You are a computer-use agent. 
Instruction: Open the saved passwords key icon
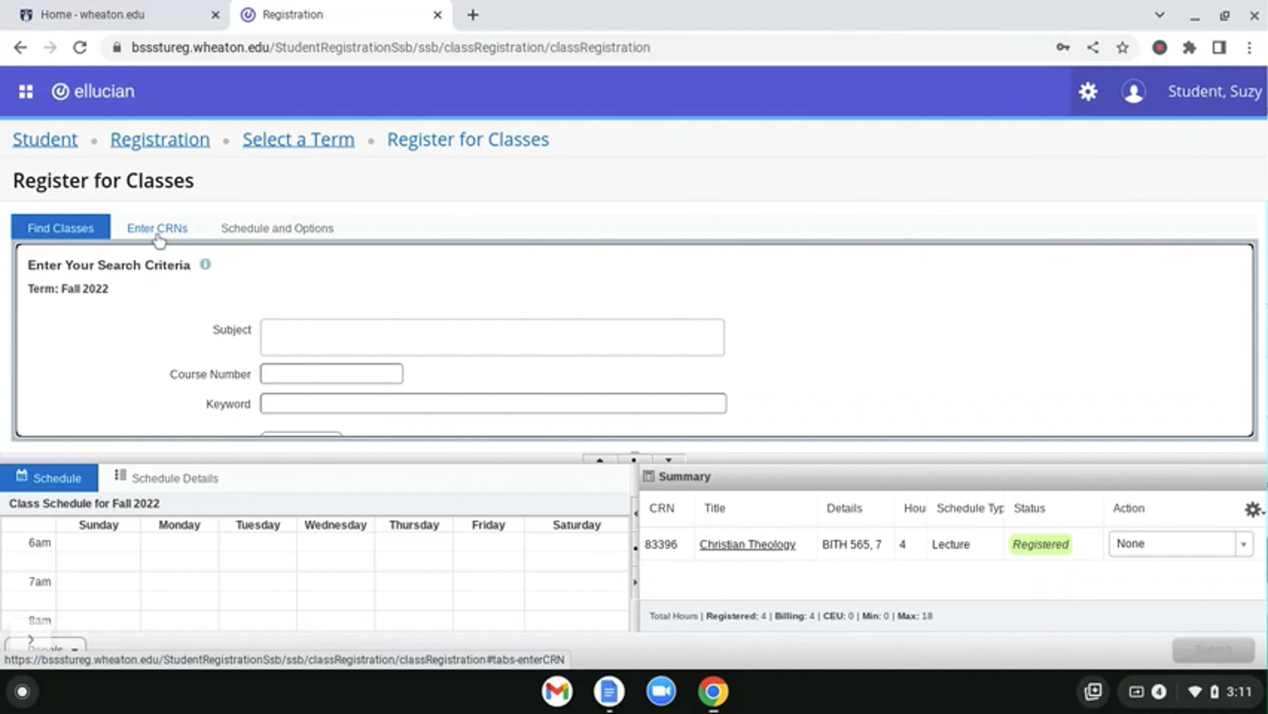pyautogui.click(x=1062, y=48)
